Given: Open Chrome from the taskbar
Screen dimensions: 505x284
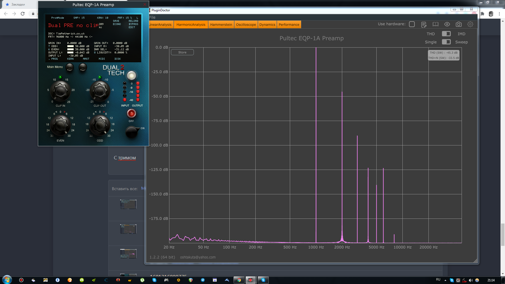Looking at the screenshot, I should tap(239, 280).
